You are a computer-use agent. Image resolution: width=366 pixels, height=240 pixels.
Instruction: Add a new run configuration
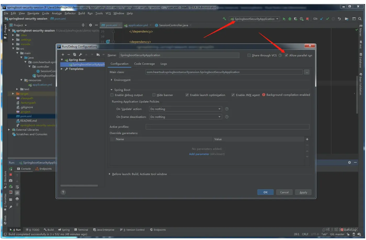click(63, 55)
